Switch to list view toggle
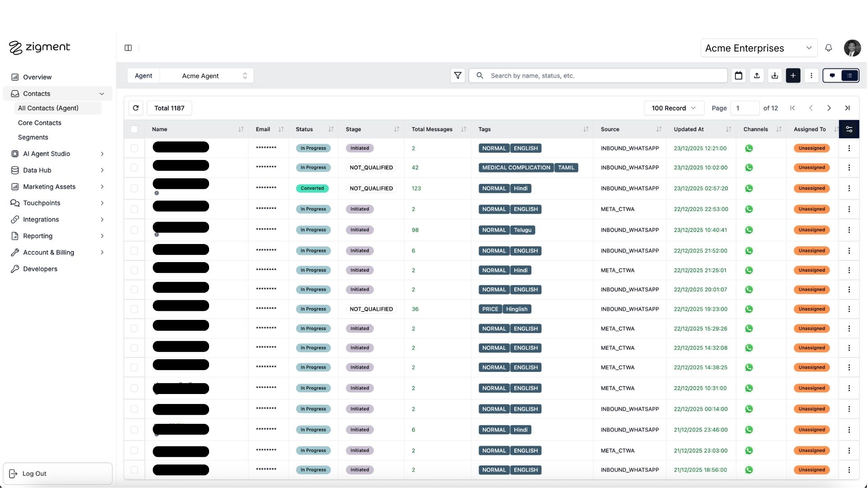This screenshot has width=867, height=488. (849, 75)
